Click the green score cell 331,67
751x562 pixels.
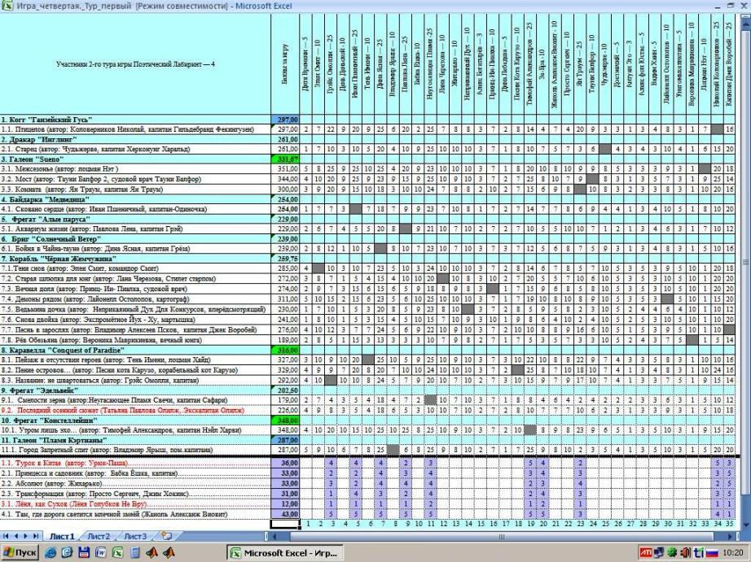(285, 159)
